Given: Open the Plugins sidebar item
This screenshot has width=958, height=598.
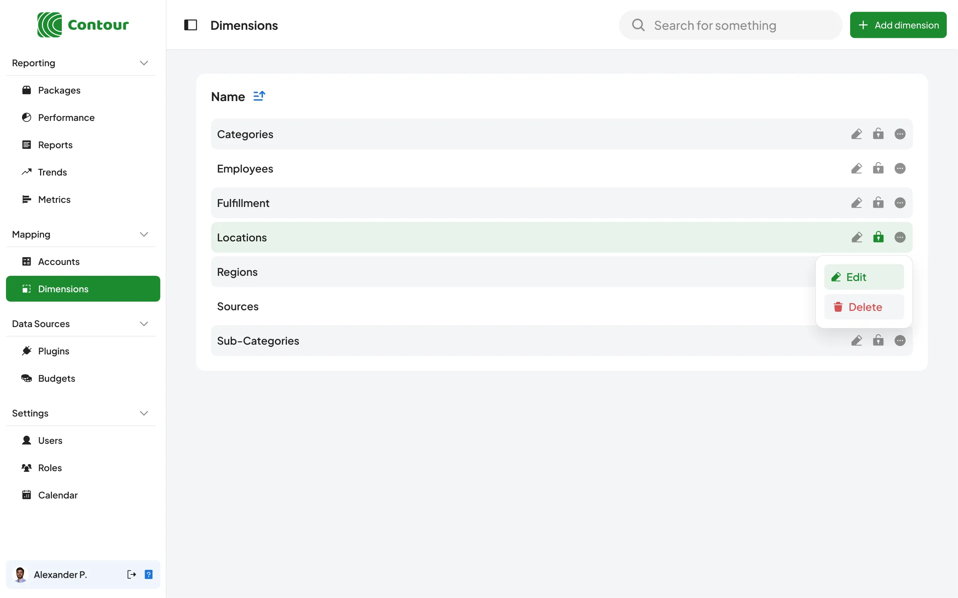Looking at the screenshot, I should point(54,351).
